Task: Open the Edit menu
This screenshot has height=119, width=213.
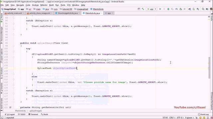Action: [x=7, y=5]
